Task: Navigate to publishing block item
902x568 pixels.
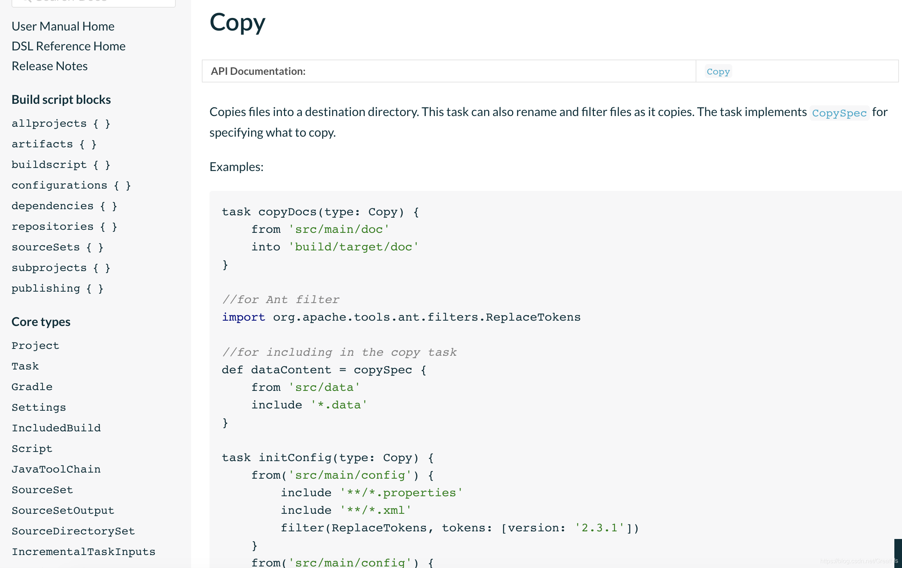Action: [57, 288]
